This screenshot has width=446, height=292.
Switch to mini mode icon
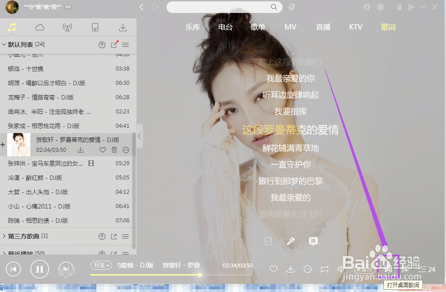[411, 7]
